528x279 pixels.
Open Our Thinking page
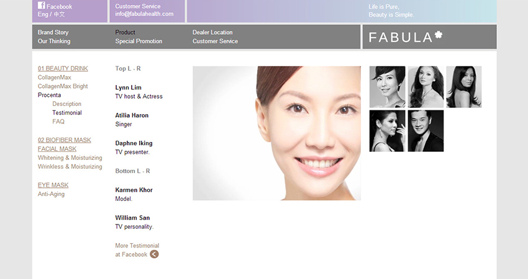pyautogui.click(x=54, y=42)
